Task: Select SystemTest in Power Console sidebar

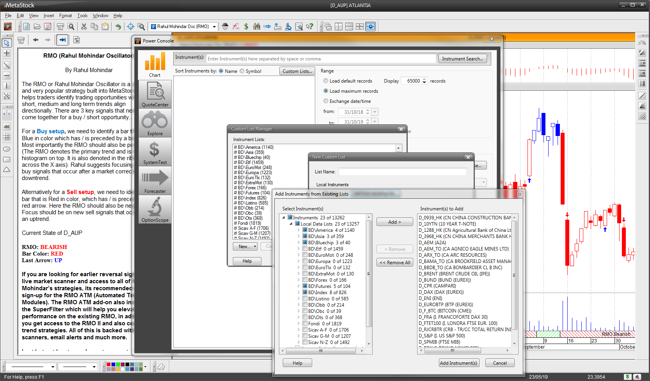Action: 155,152
